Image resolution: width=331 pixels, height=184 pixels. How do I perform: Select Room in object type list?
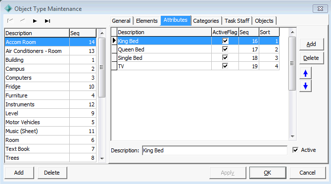[50, 140]
